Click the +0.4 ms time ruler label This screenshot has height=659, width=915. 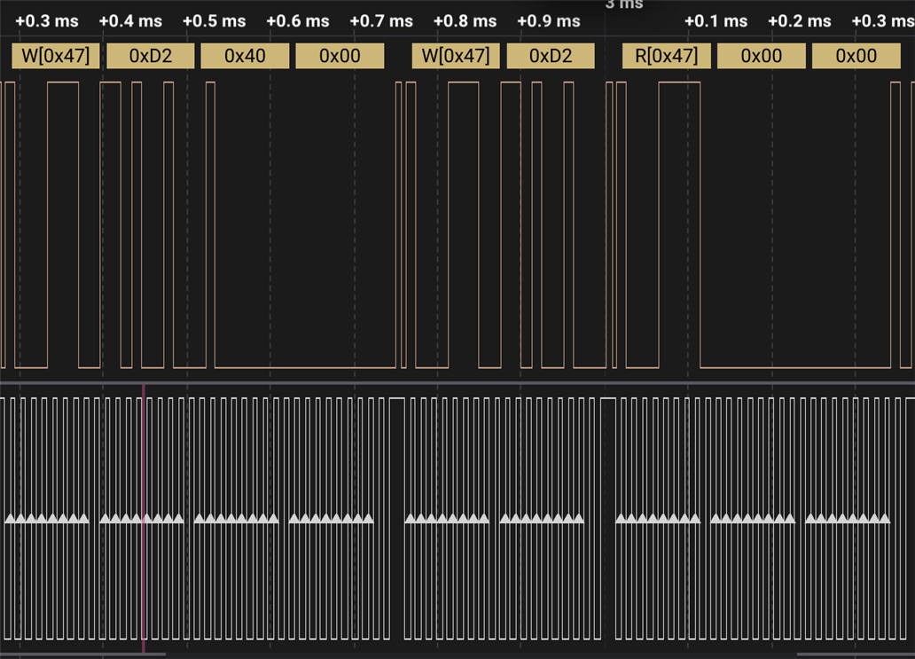[130, 21]
